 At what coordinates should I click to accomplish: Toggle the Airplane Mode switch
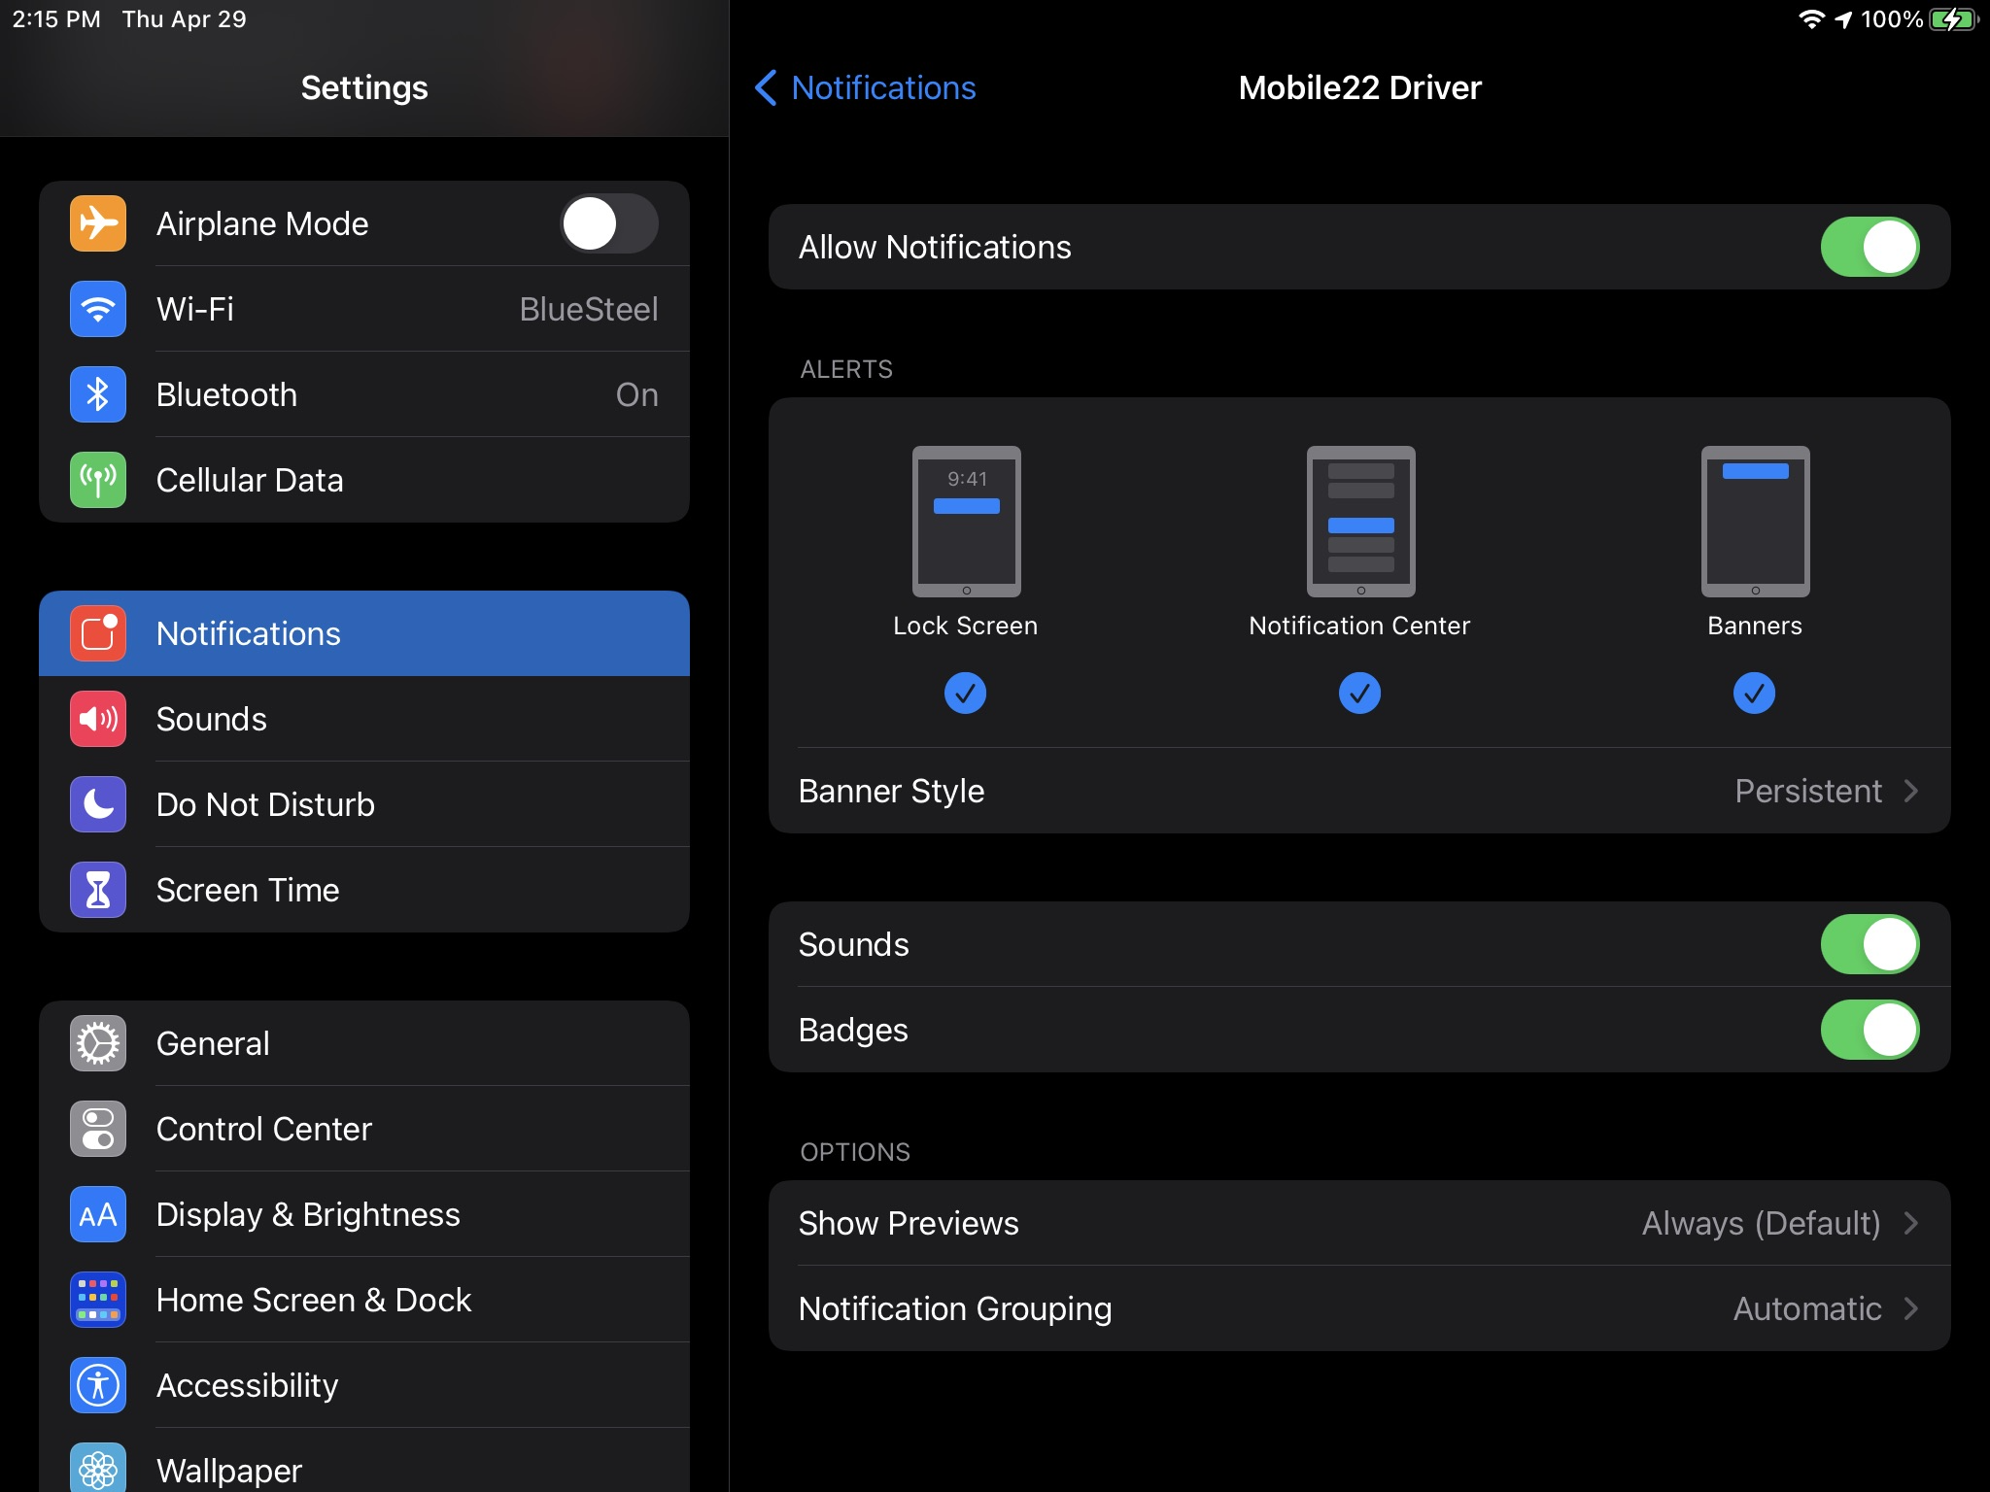click(x=609, y=223)
